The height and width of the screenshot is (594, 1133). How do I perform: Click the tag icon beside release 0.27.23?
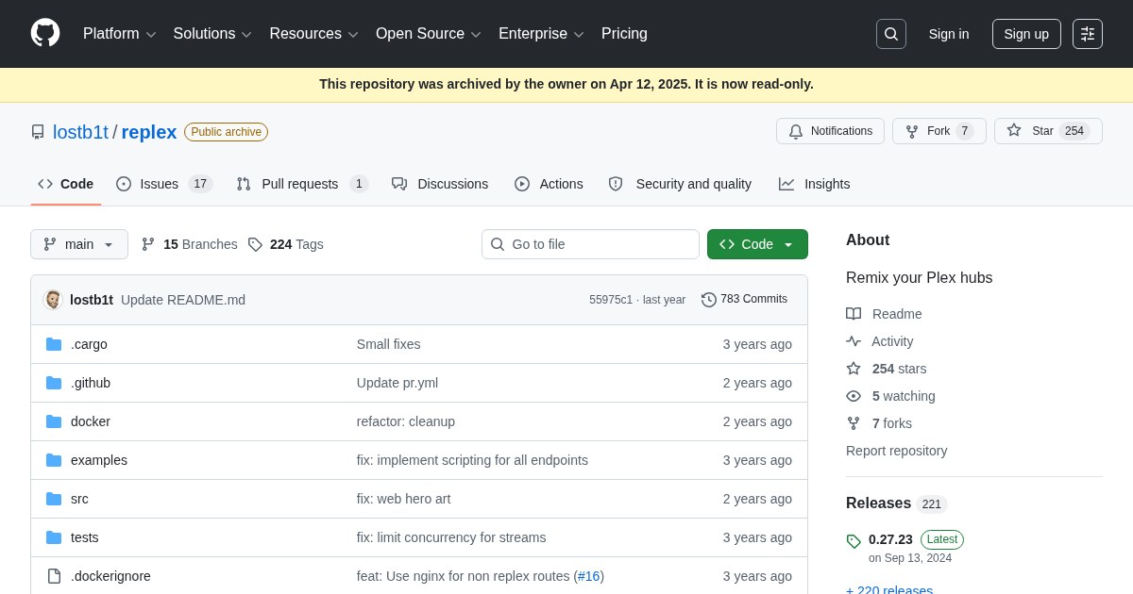pyautogui.click(x=854, y=541)
